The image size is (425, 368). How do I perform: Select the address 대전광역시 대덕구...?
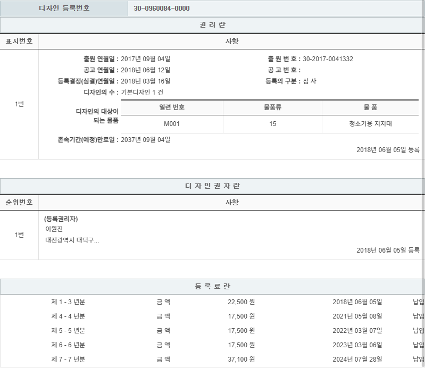(72, 240)
